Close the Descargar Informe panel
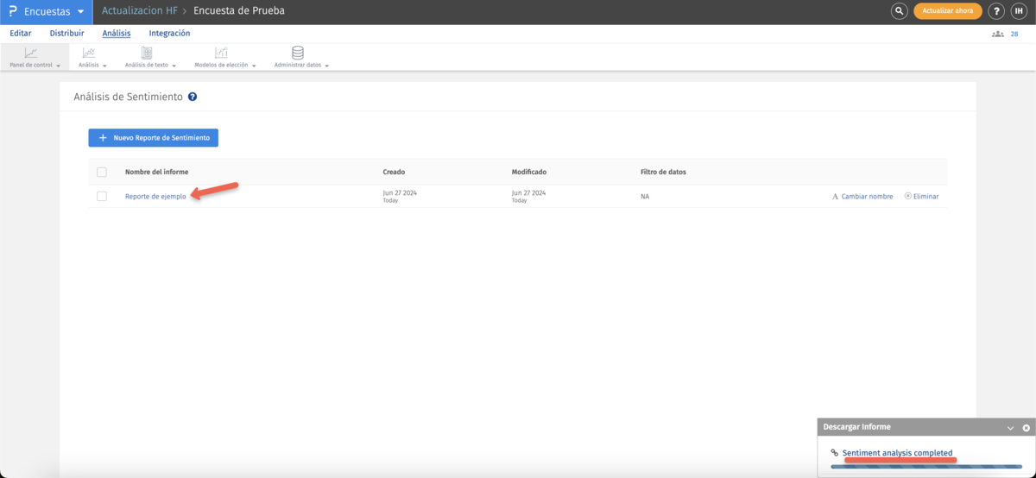The width and height of the screenshot is (1036, 478). pos(1026,428)
